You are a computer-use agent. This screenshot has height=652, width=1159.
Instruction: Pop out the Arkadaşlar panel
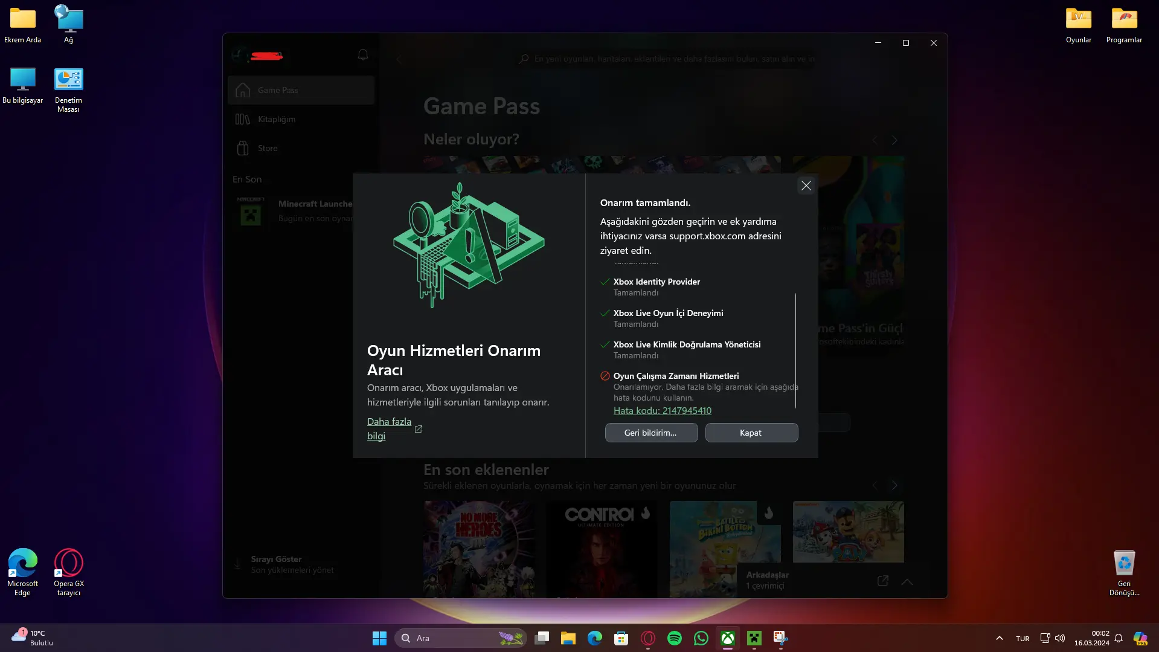[882, 581]
